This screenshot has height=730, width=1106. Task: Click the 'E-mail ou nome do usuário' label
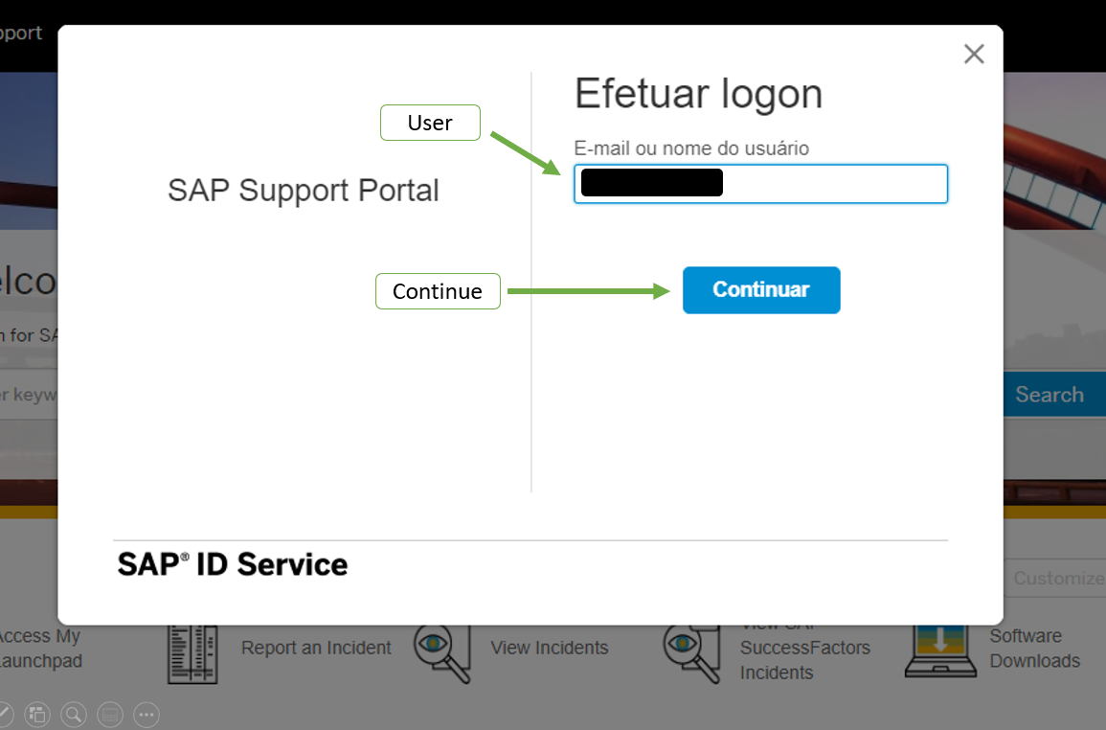coord(691,148)
